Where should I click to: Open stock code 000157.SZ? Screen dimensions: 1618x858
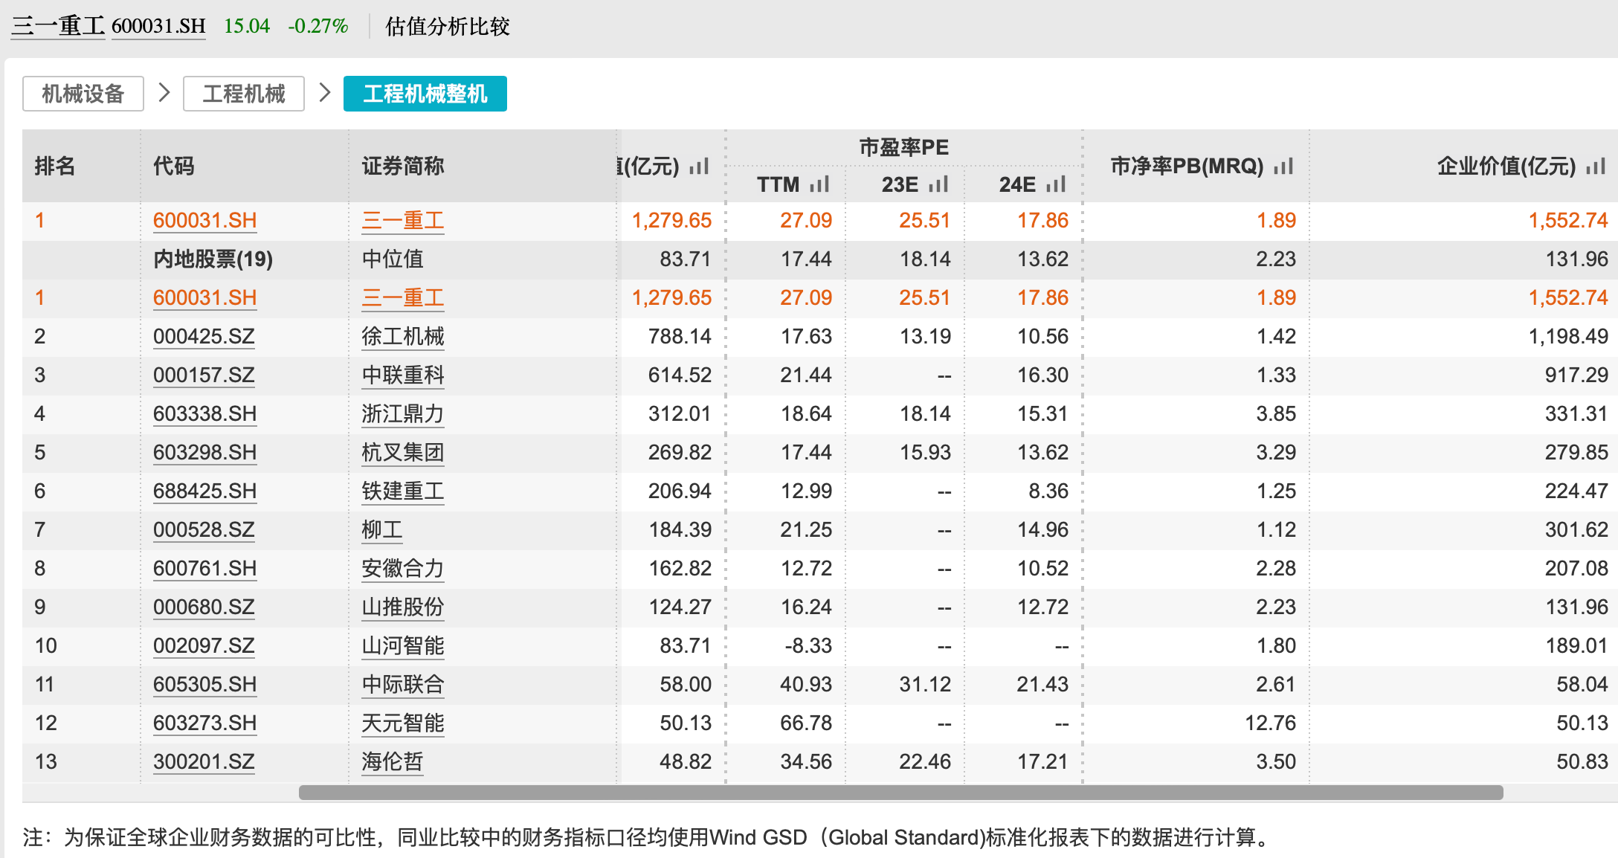(x=204, y=375)
